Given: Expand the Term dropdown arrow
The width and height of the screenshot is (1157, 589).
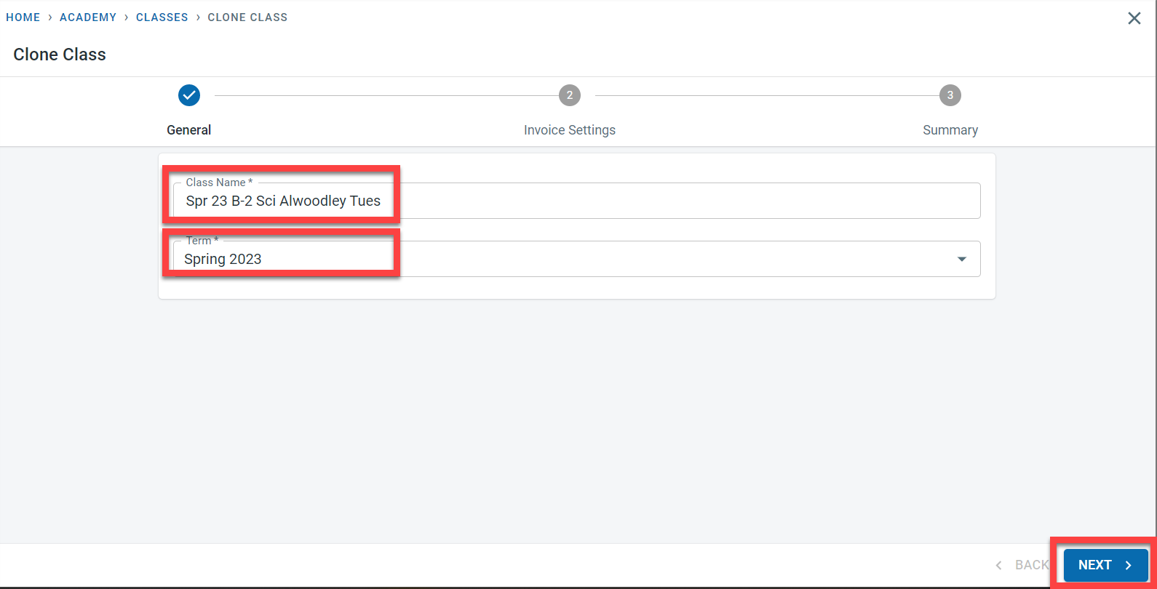Looking at the screenshot, I should [x=962, y=260].
